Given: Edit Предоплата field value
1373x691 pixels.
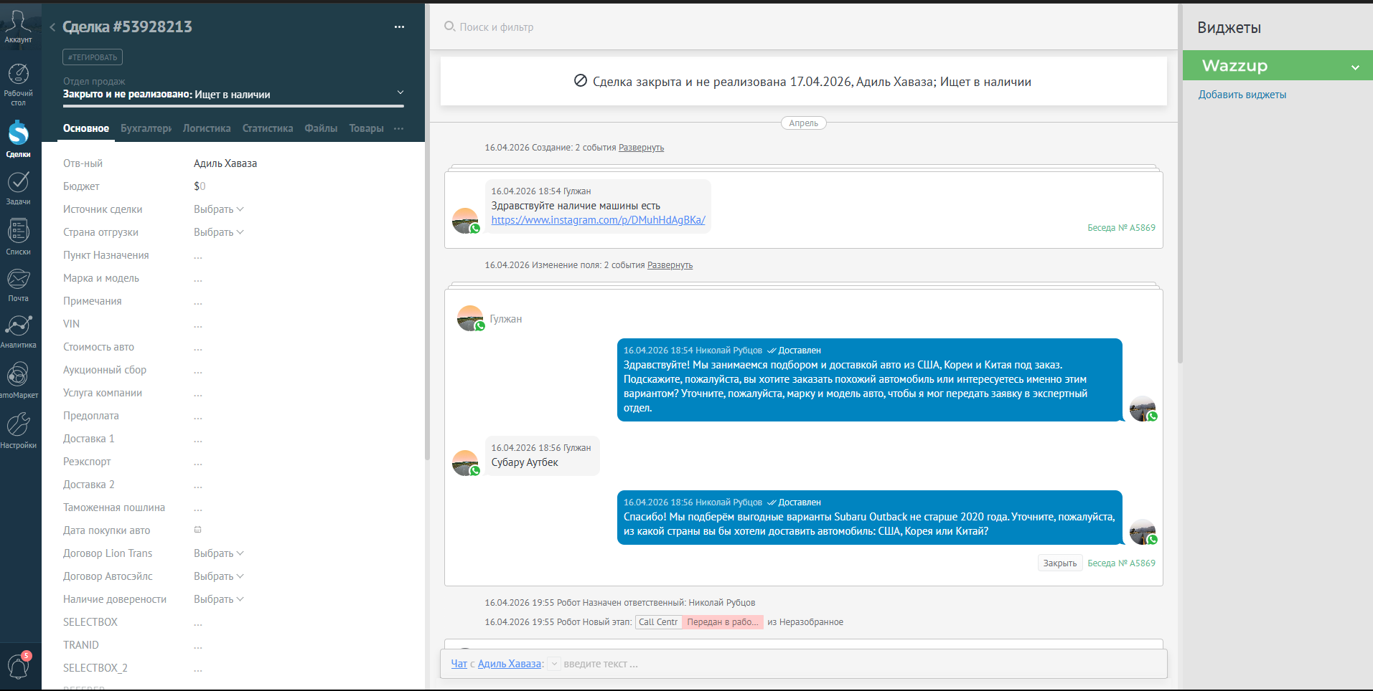Looking at the screenshot, I should click(198, 417).
